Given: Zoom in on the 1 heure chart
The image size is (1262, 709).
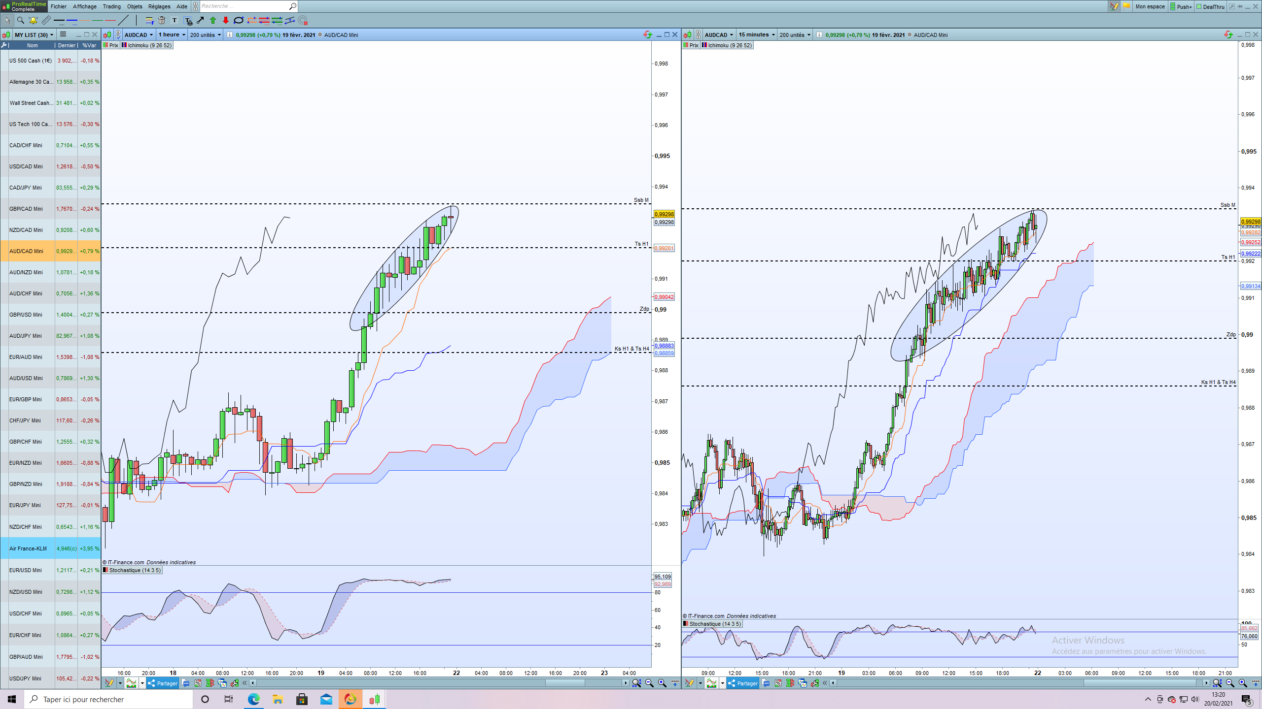Looking at the screenshot, I should click(662, 683).
